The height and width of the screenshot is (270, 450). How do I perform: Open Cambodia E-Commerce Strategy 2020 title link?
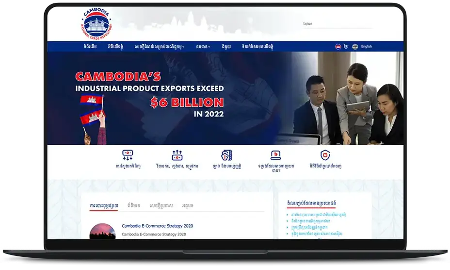pyautogui.click(x=157, y=226)
